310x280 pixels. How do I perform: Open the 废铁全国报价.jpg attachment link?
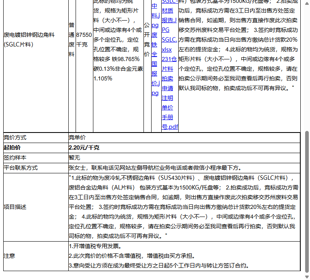coord(156,64)
